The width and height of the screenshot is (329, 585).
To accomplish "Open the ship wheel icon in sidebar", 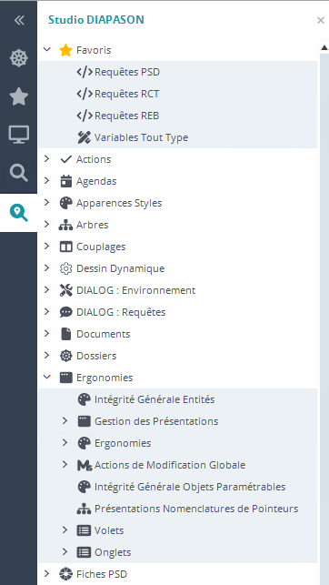I will point(18,58).
